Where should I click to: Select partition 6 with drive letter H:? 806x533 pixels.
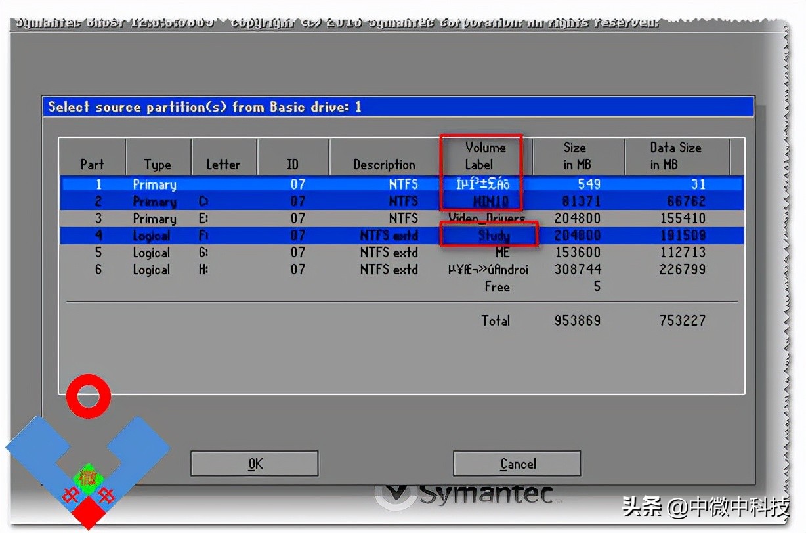pyautogui.click(x=402, y=270)
